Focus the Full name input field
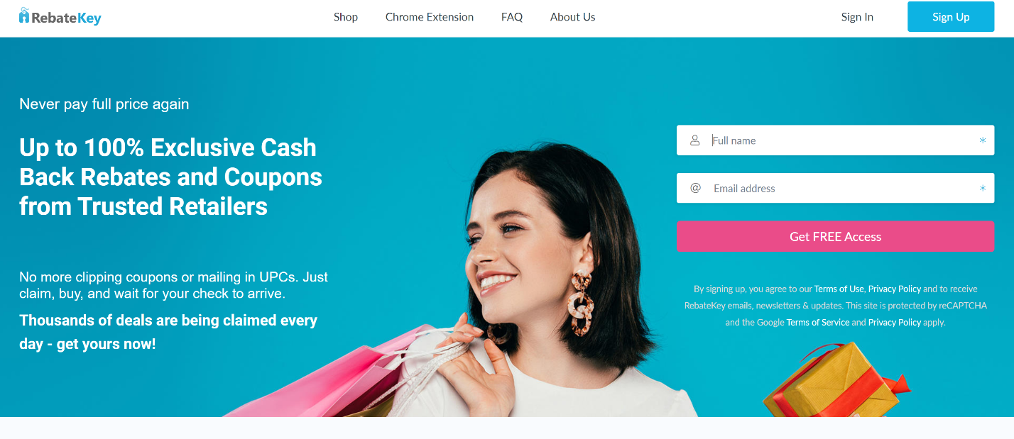This screenshot has height=439, width=1014. point(835,140)
